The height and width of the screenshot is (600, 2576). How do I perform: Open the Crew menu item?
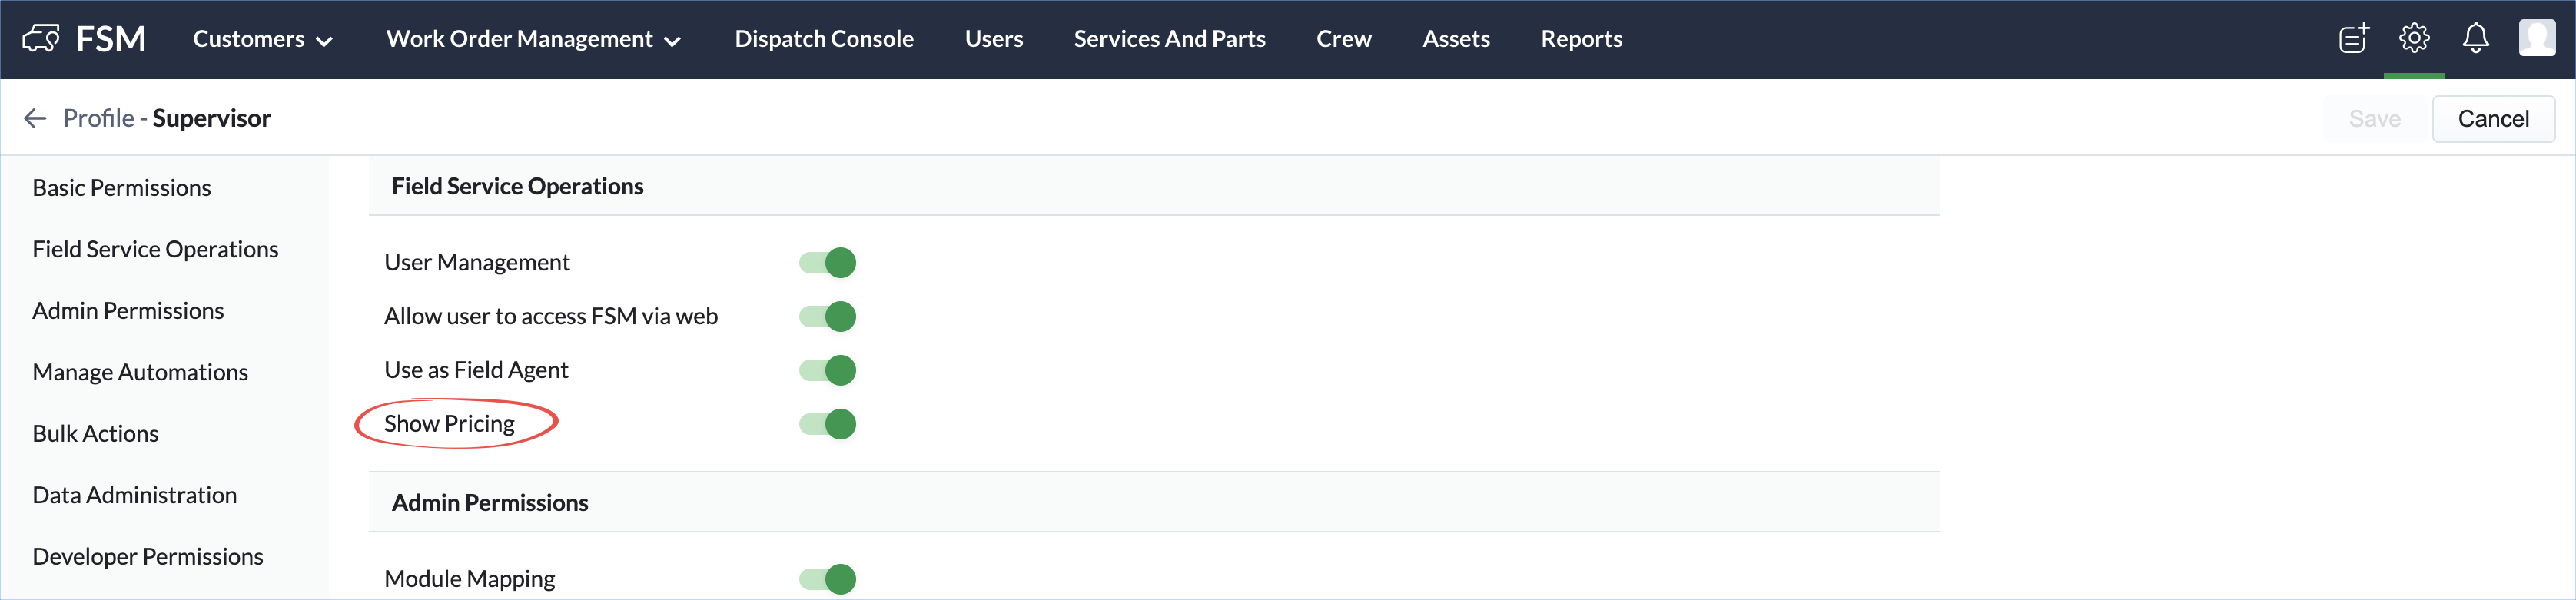(x=1344, y=39)
